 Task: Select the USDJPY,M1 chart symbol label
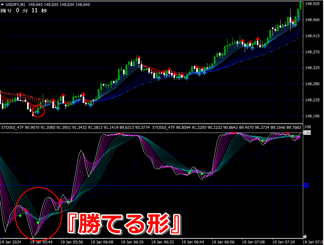click(15, 4)
